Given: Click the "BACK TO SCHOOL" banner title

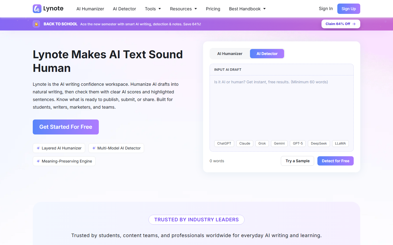Looking at the screenshot, I should [61, 24].
